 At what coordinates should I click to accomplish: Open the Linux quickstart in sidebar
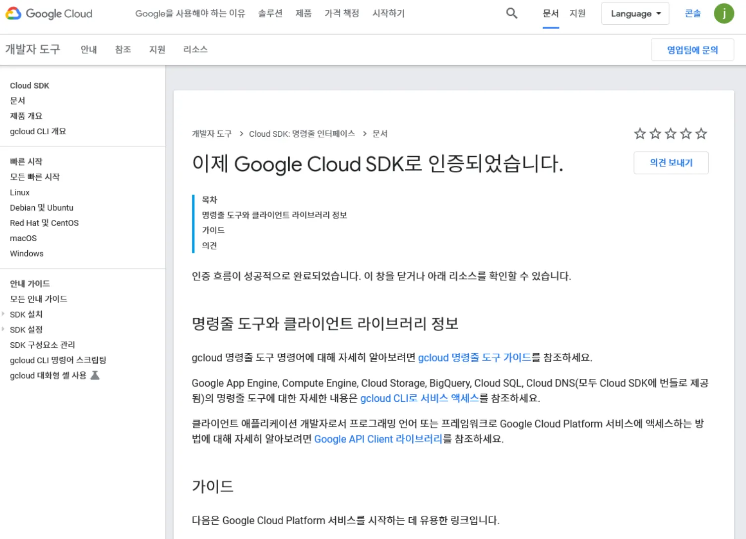click(20, 192)
